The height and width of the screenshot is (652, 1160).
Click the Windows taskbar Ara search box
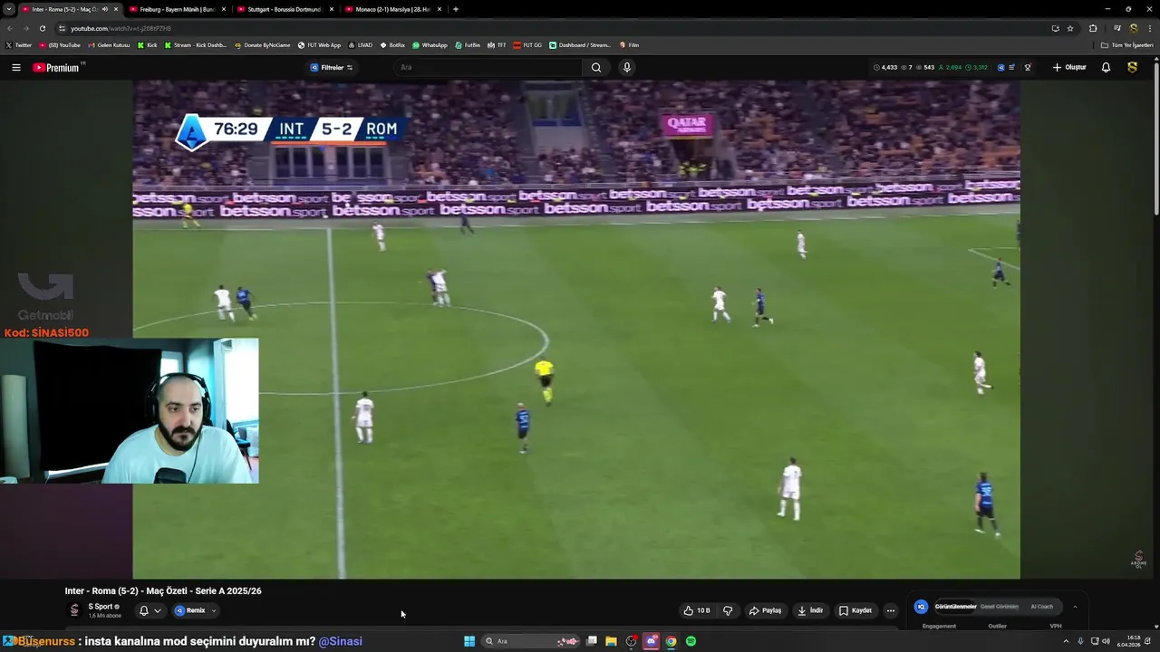pyautogui.click(x=531, y=641)
